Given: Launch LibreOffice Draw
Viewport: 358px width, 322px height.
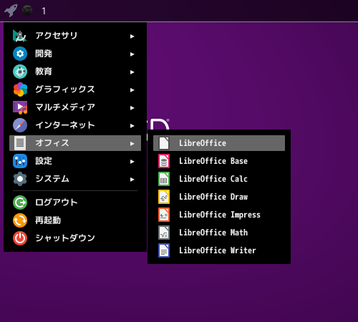Looking at the screenshot, I should click(219, 197).
